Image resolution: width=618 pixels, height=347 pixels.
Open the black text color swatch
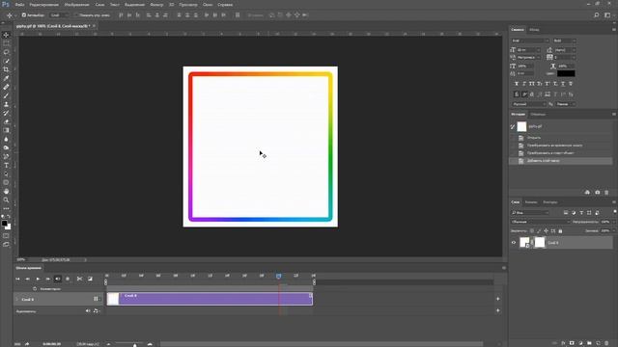[x=566, y=73]
